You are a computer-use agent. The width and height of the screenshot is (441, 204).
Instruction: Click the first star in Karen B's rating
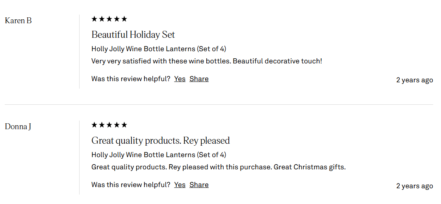(x=94, y=19)
